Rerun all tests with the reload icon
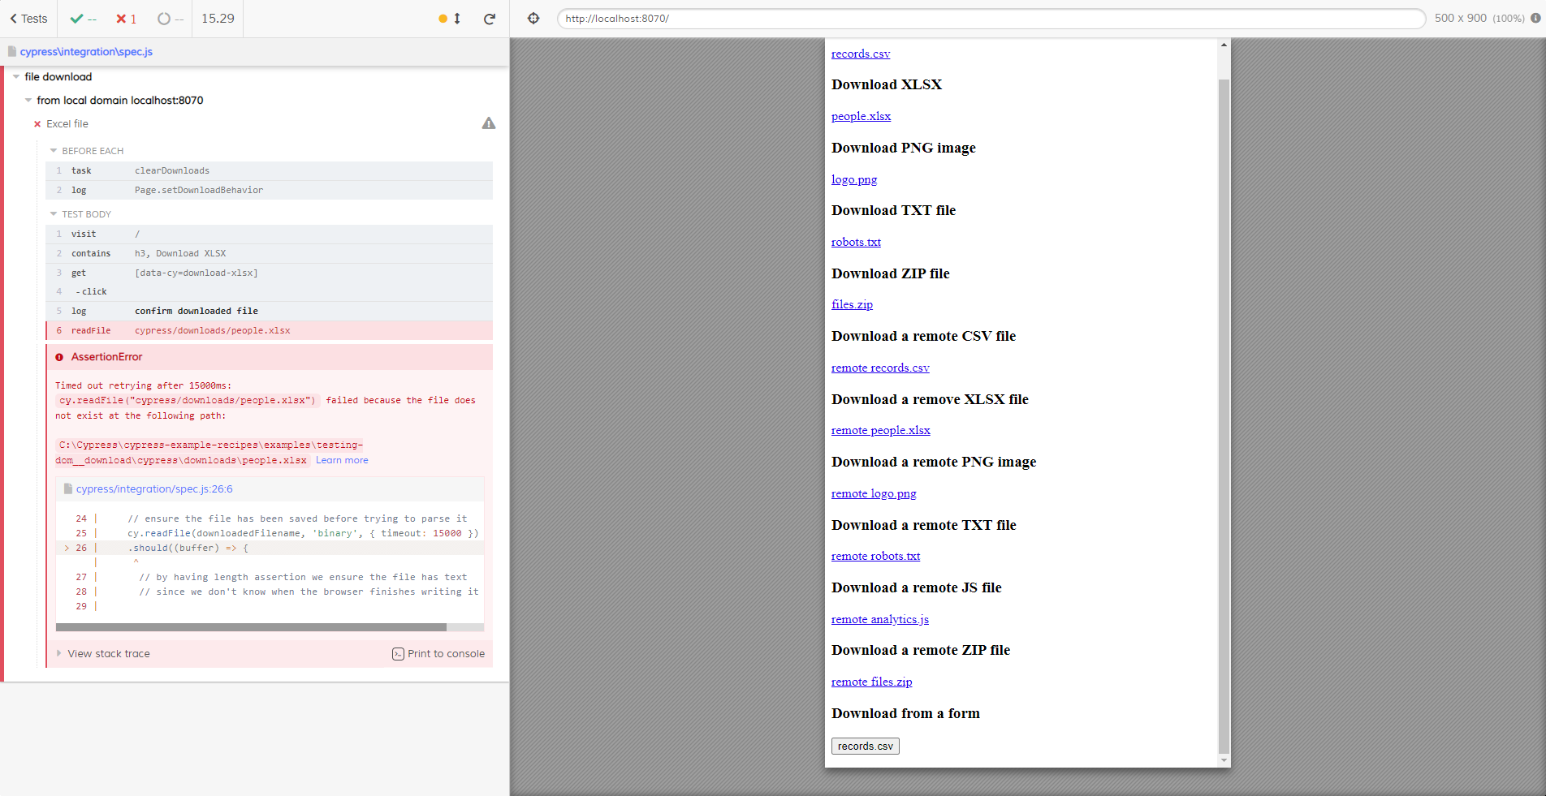 (x=490, y=19)
